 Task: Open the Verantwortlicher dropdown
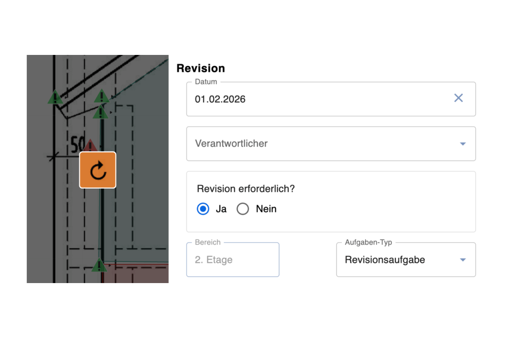462,144
